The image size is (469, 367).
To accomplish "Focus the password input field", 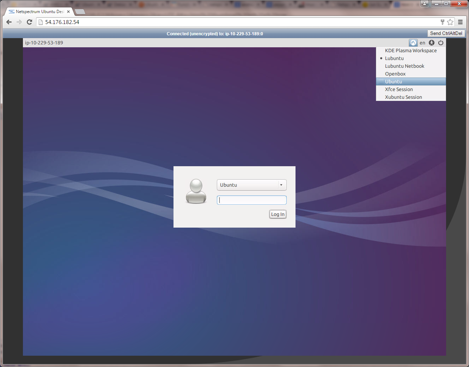I will [252, 200].
